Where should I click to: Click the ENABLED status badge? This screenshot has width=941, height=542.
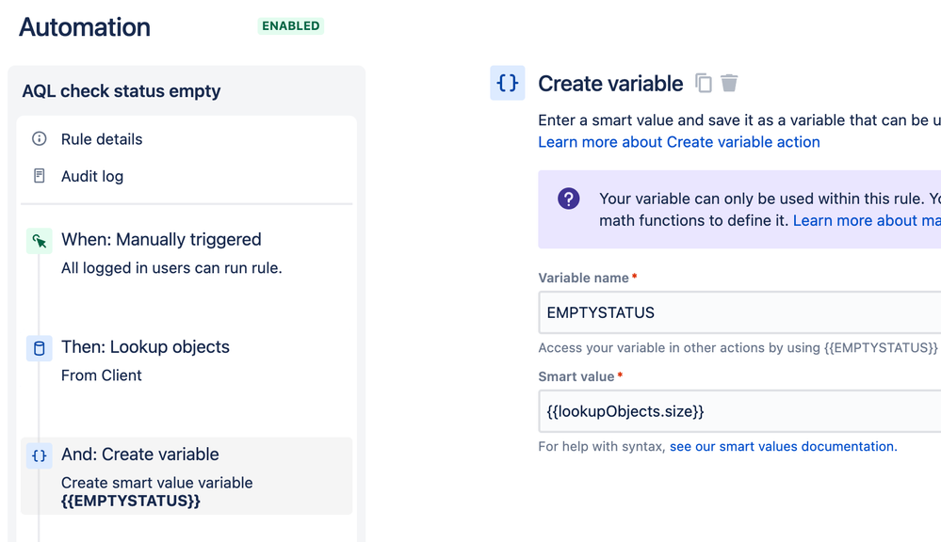(291, 26)
